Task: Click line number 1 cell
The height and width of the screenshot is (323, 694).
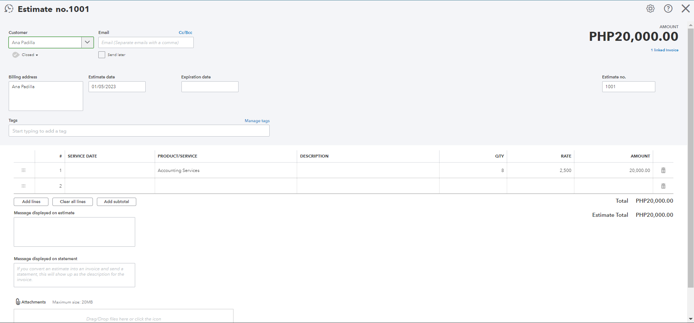Action: tap(50, 171)
